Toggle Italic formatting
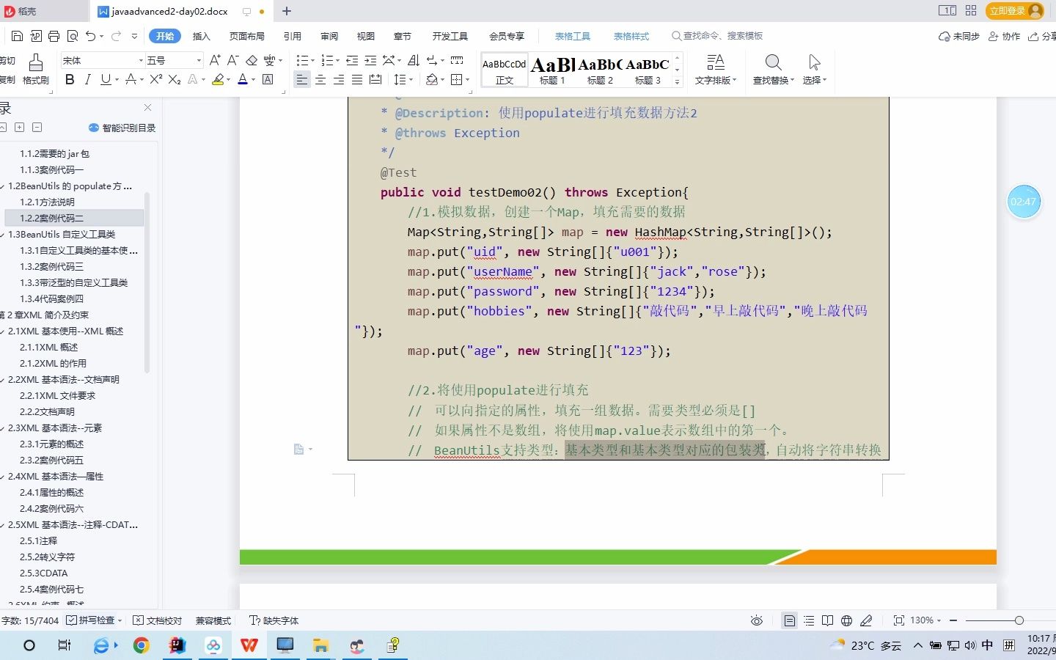 point(87,79)
